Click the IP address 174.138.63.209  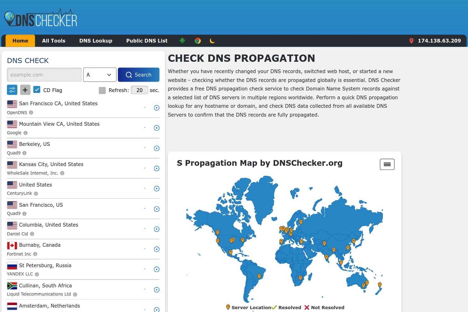click(x=439, y=41)
